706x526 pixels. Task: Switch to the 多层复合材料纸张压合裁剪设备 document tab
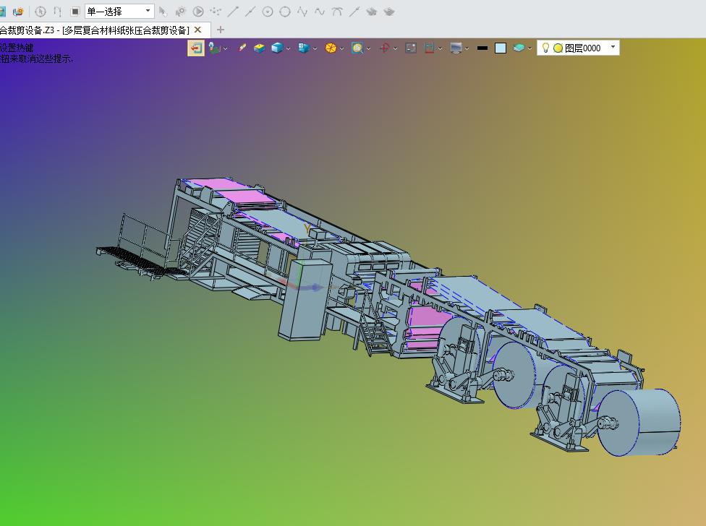(95, 30)
